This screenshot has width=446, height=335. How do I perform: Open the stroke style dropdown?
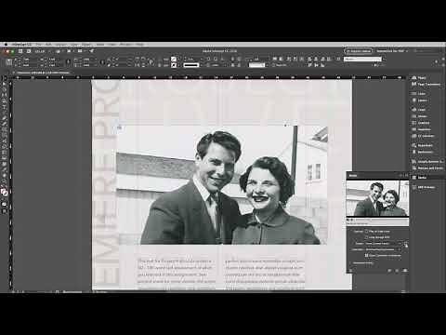point(192,65)
